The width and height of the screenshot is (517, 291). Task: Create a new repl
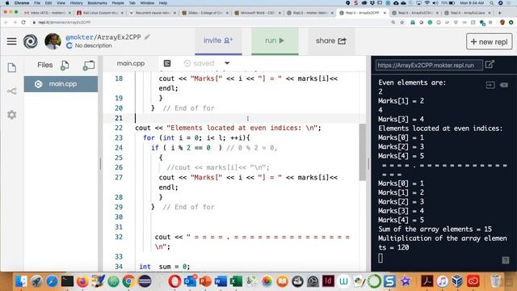489,42
